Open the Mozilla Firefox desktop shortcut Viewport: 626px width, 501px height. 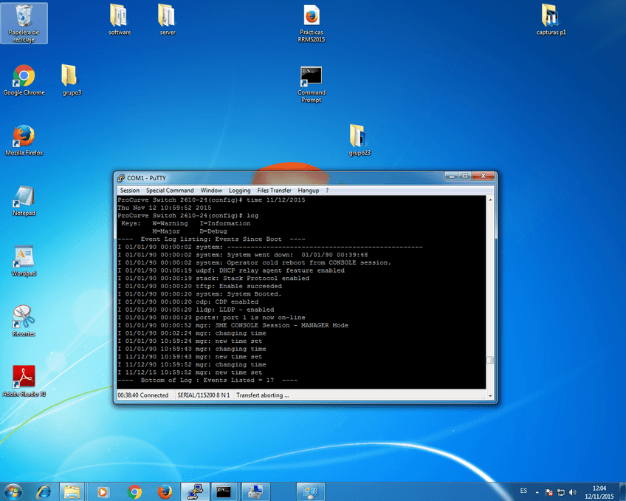coord(24,137)
